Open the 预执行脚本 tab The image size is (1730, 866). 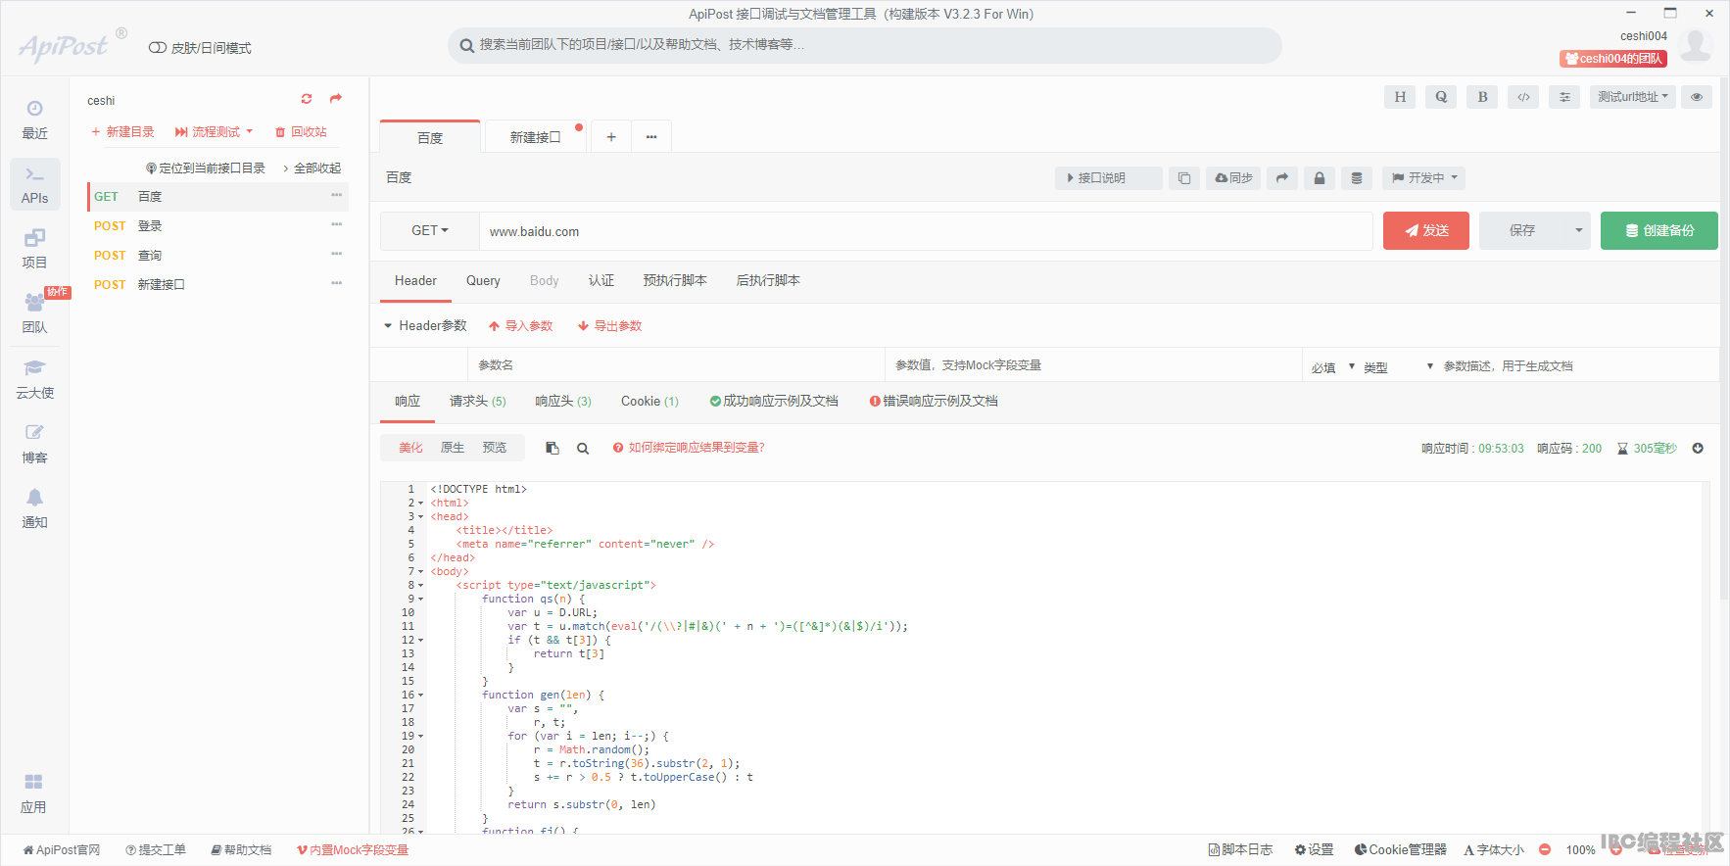(675, 281)
